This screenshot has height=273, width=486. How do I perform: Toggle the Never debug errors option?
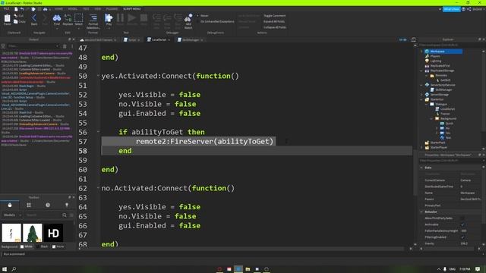(x=203, y=16)
